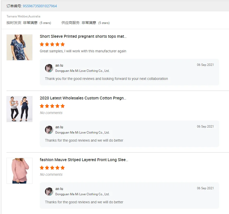Image resolution: width=229 pixels, height=214 pixels.
Task: Click date 06 Sep 2021 in third reply
Action: click(205, 188)
